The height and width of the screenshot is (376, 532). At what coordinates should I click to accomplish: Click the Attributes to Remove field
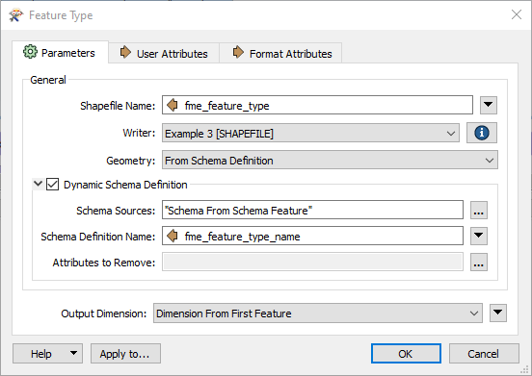312,262
